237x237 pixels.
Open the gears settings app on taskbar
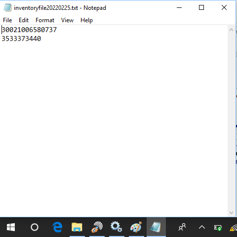(116, 227)
